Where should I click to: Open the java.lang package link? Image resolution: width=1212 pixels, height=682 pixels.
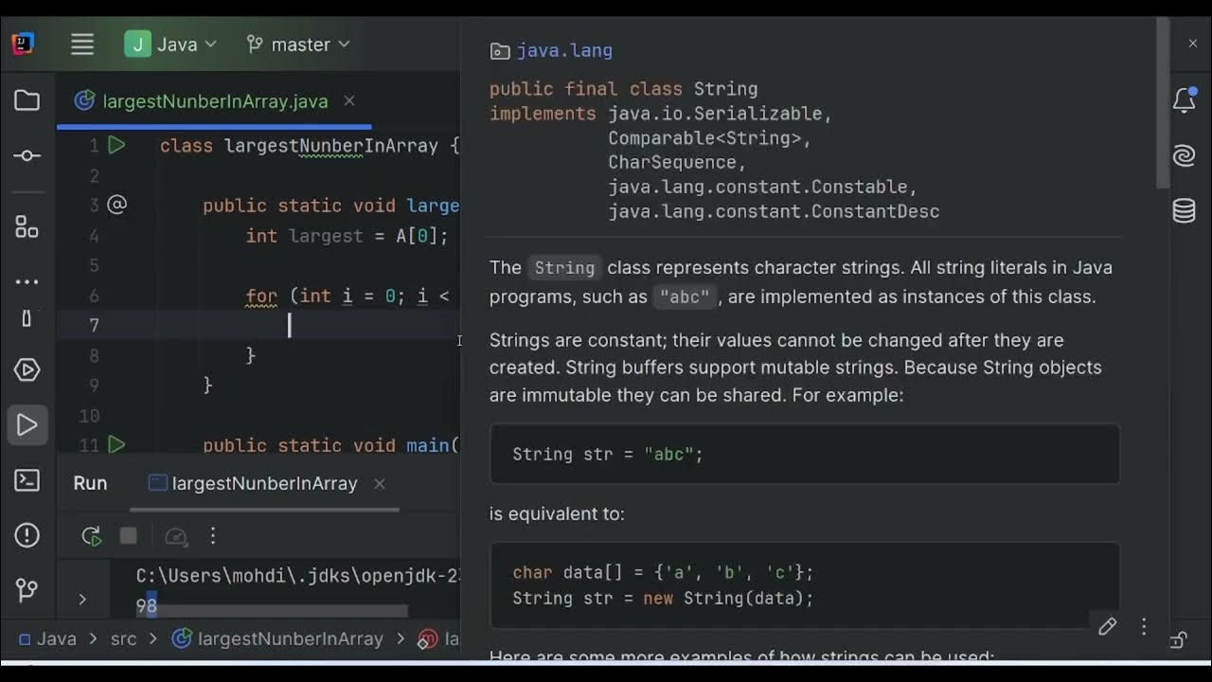[x=564, y=50]
